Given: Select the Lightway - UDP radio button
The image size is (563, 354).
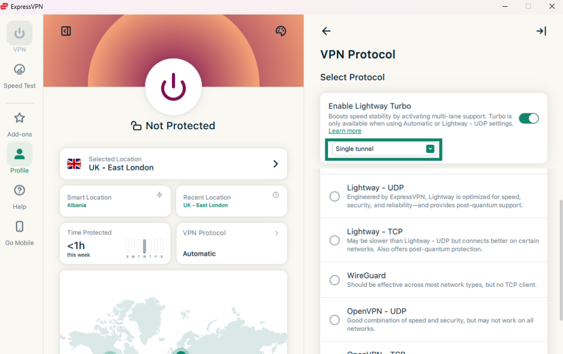Looking at the screenshot, I should tap(335, 196).
